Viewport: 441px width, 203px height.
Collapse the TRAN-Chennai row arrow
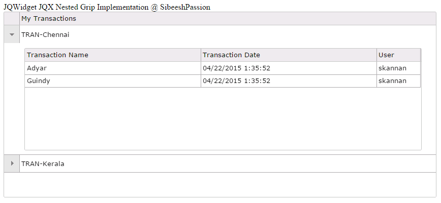(12, 35)
